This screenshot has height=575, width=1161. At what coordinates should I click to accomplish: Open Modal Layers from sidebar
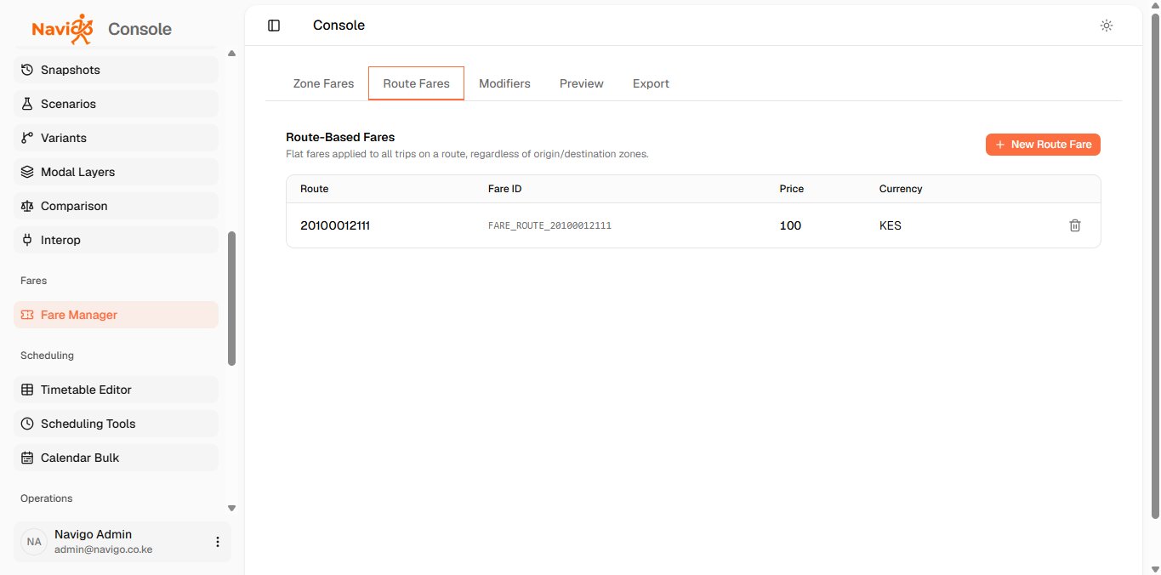click(116, 172)
